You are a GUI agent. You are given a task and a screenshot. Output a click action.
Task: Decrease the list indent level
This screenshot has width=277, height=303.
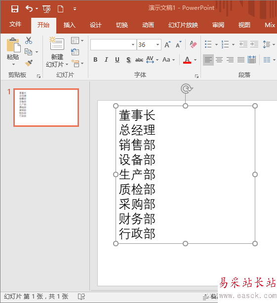click(x=243, y=44)
